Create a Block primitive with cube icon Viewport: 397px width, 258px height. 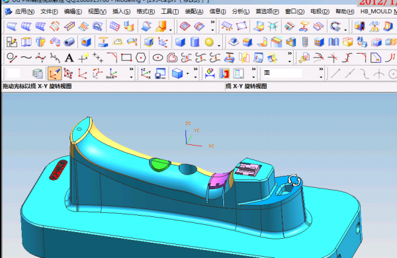pyautogui.click(x=180, y=42)
